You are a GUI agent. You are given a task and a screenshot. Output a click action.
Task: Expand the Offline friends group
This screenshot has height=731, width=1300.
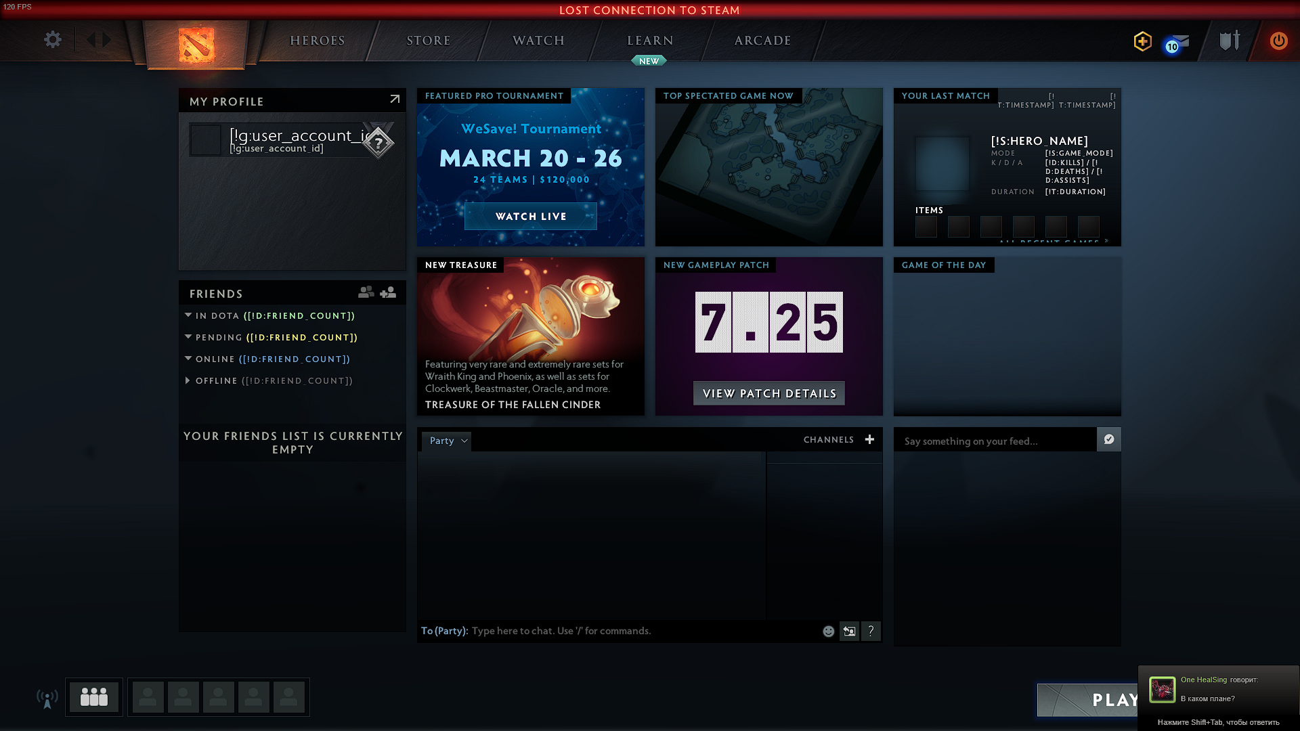[x=188, y=380]
